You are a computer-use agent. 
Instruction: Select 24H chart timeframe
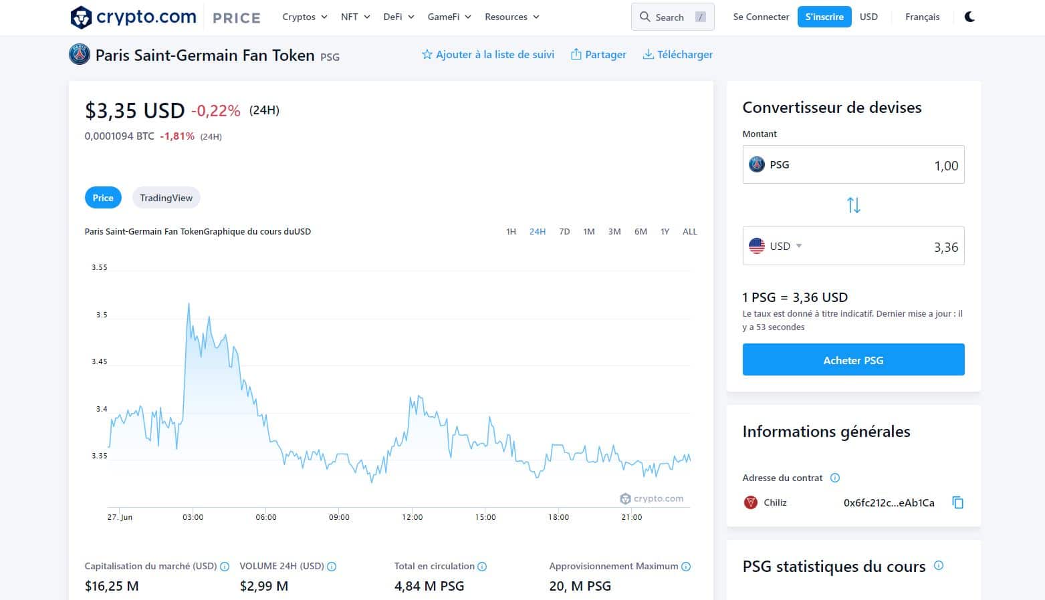(538, 232)
